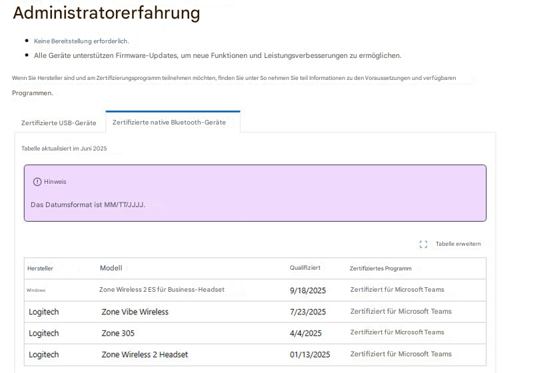
Task: Click the Firmware-Updates bullet sentence
Action: click(218, 55)
